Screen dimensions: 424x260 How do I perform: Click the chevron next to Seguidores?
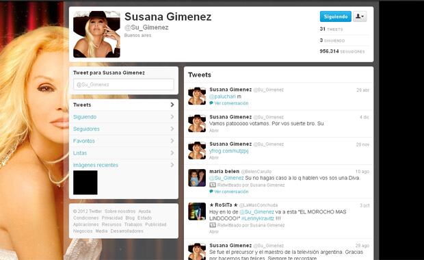pyautogui.click(x=172, y=129)
